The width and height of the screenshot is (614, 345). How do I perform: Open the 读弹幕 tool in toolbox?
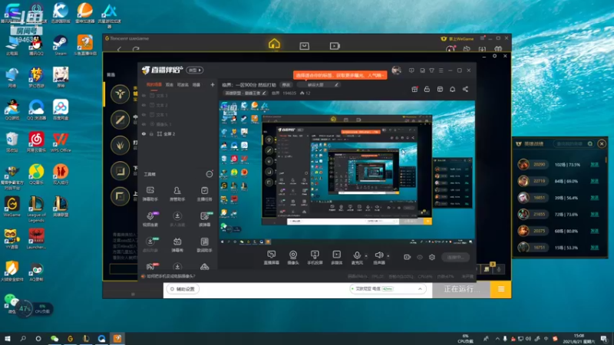pyautogui.click(x=204, y=219)
